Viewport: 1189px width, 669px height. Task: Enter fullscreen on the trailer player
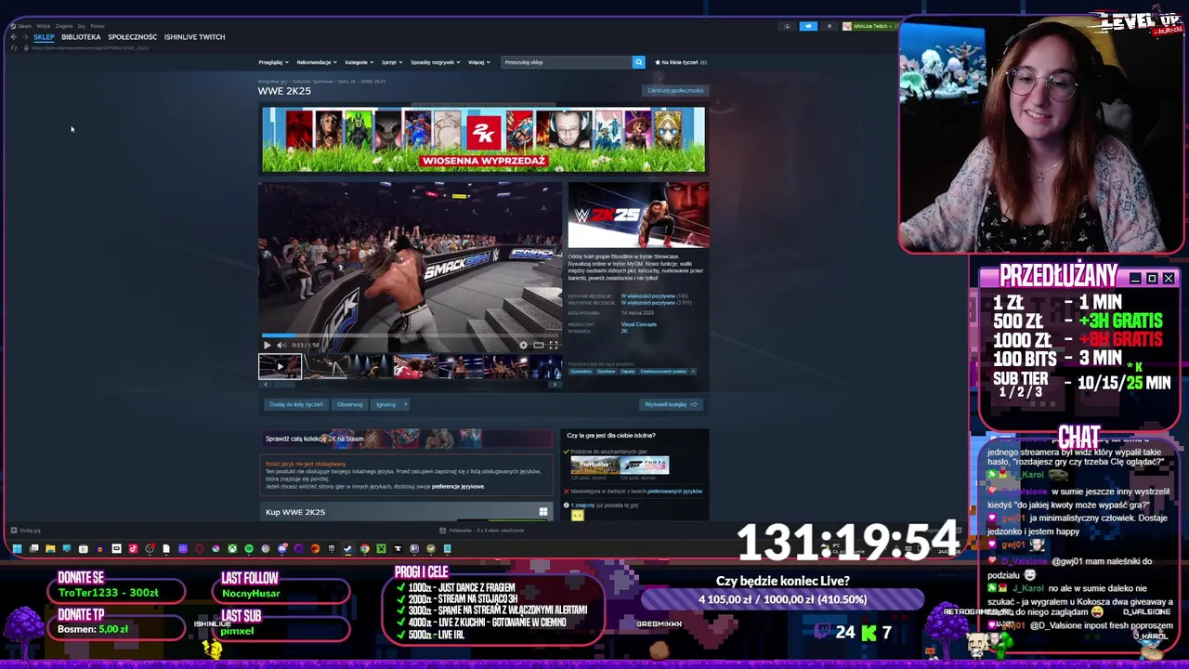[x=553, y=345]
